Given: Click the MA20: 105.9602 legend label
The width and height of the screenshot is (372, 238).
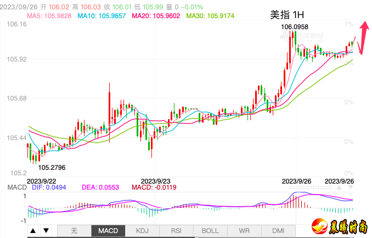Looking at the screenshot, I should click(x=156, y=16).
